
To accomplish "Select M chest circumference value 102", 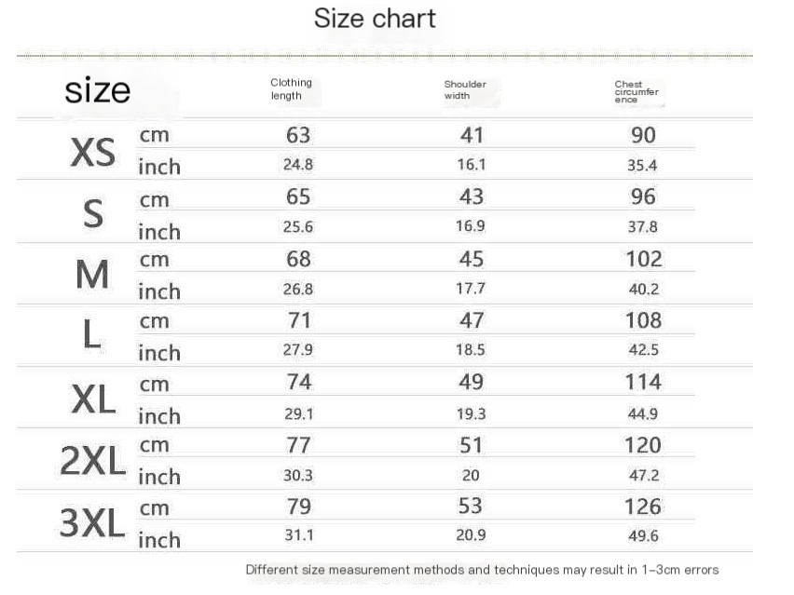I will pyautogui.click(x=644, y=259).
